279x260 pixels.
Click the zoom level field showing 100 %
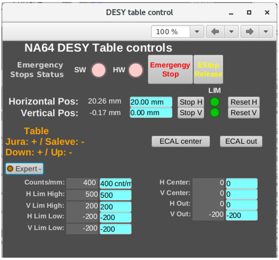[x=170, y=31]
